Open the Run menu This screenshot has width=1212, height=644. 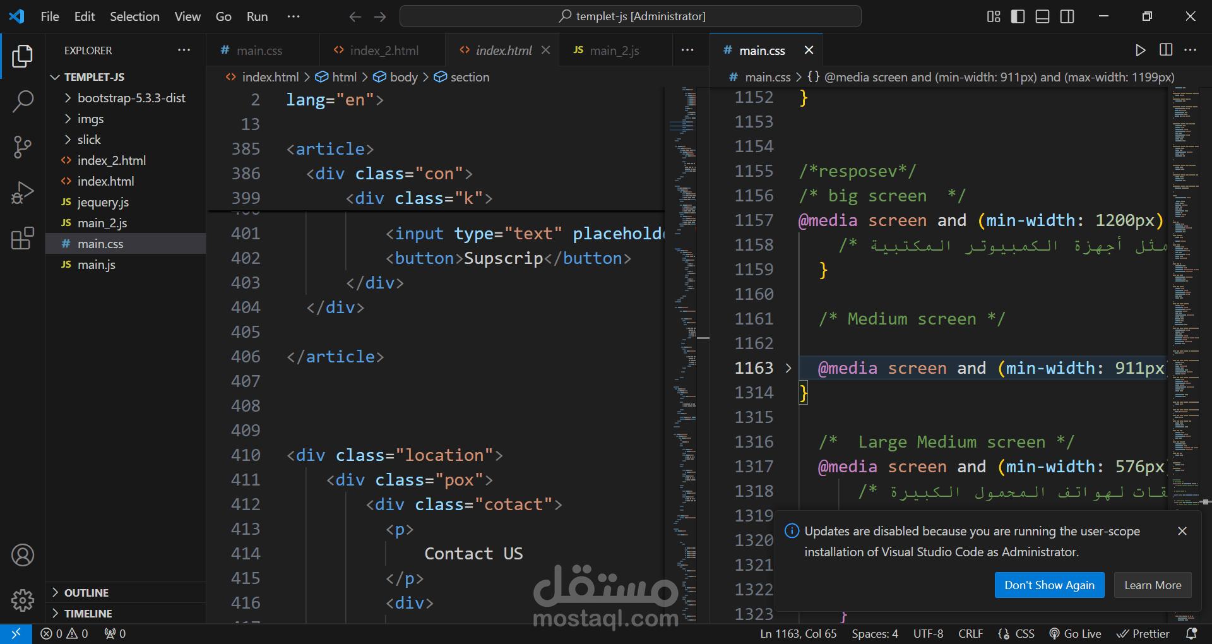point(257,16)
